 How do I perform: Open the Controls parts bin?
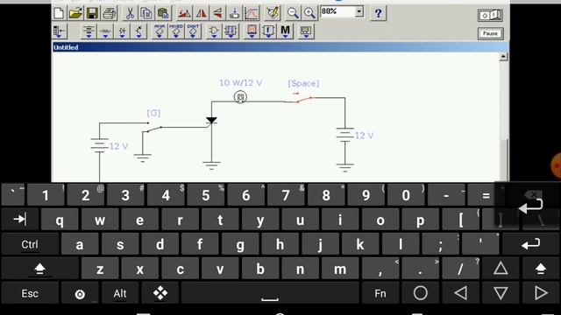pos(268,31)
